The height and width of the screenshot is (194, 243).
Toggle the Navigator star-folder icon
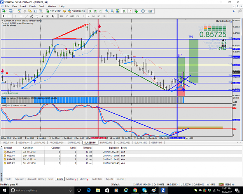tap(30, 11)
